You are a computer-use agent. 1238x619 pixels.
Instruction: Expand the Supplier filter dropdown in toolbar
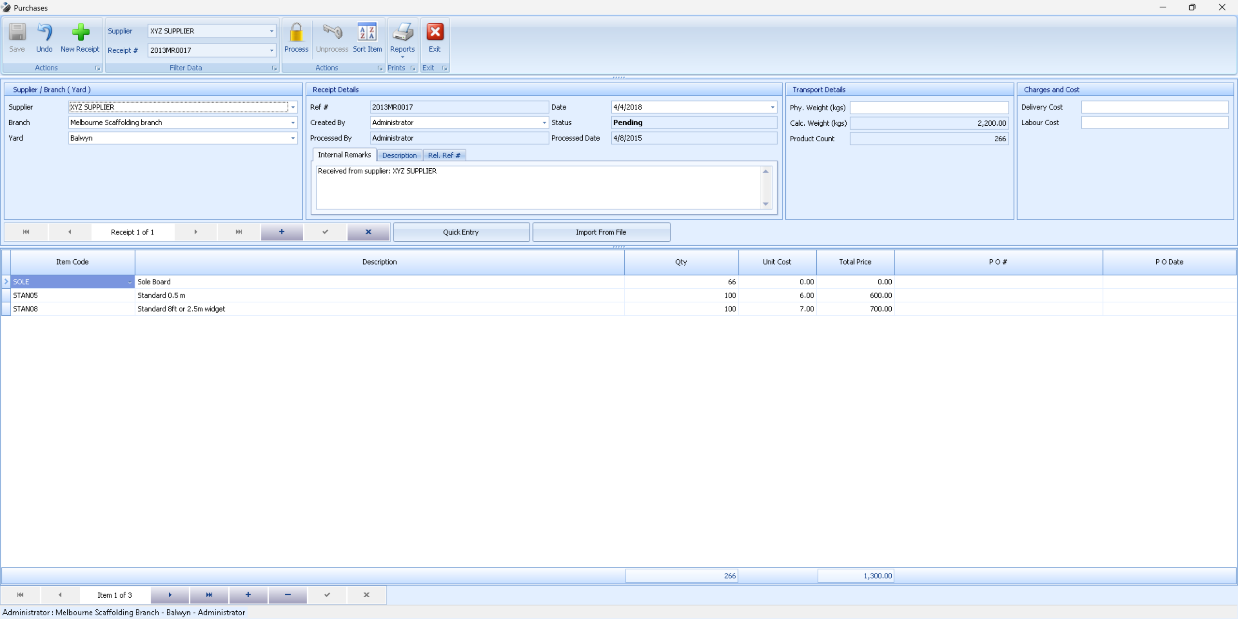click(272, 31)
